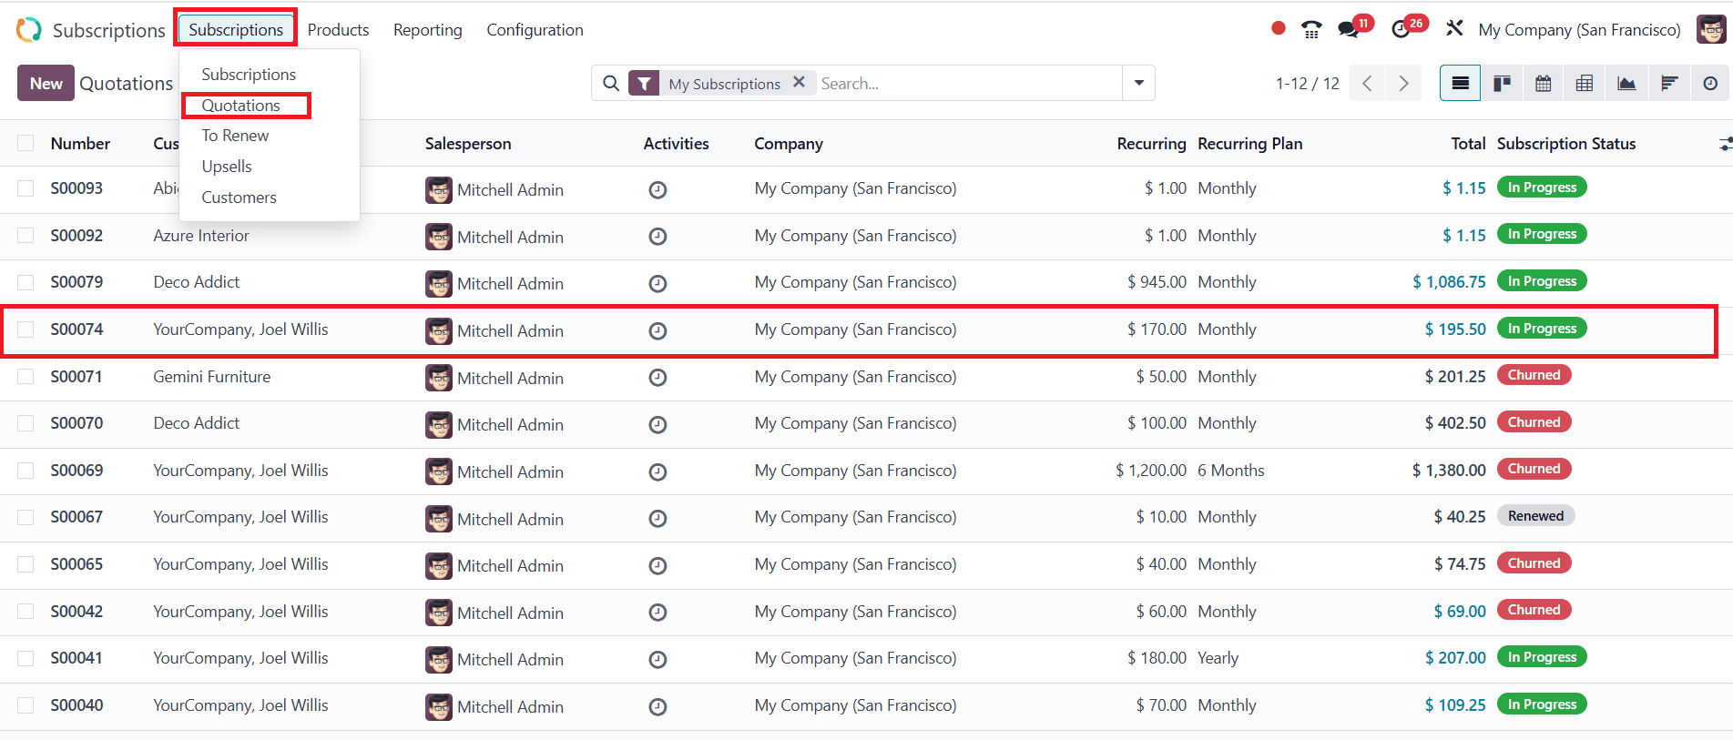This screenshot has width=1733, height=740.
Task: Switch to activity view
Action: (x=1710, y=83)
